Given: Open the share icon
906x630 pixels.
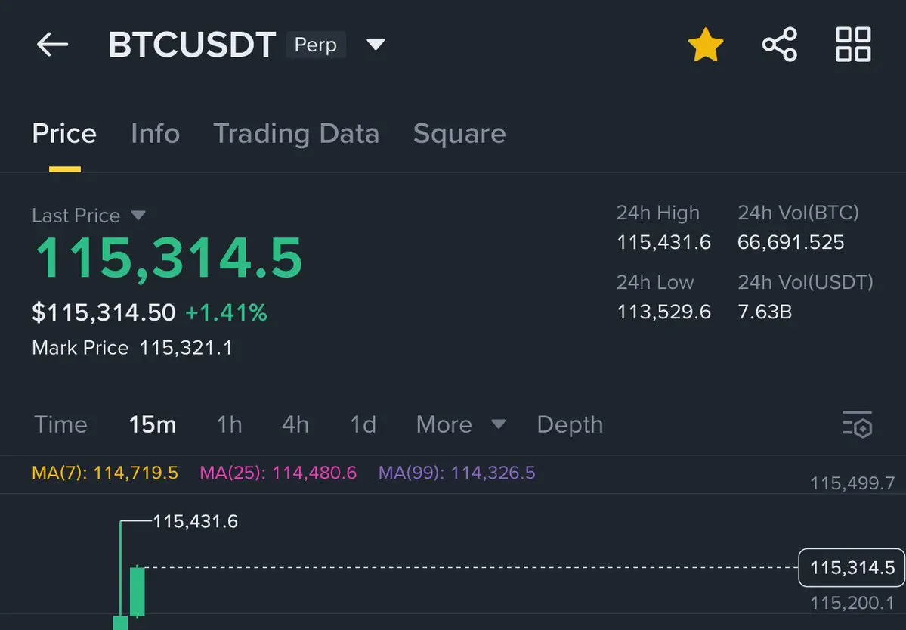Looking at the screenshot, I should pyautogui.click(x=780, y=45).
